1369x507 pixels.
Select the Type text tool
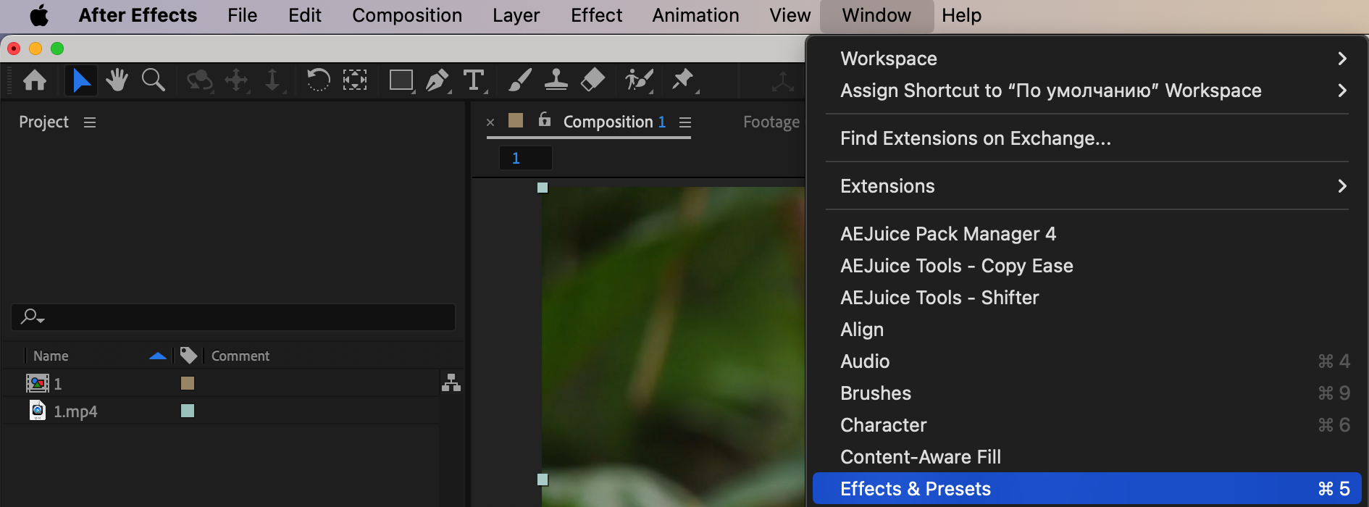(474, 80)
